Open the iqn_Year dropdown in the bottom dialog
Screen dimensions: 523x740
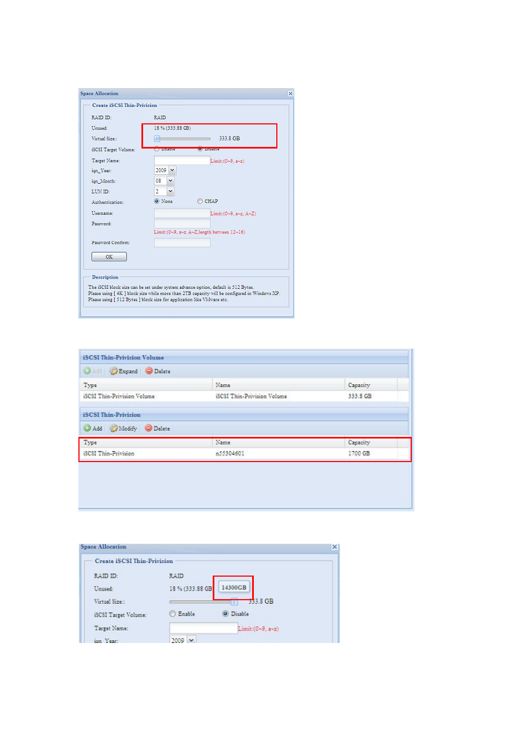[x=191, y=640]
